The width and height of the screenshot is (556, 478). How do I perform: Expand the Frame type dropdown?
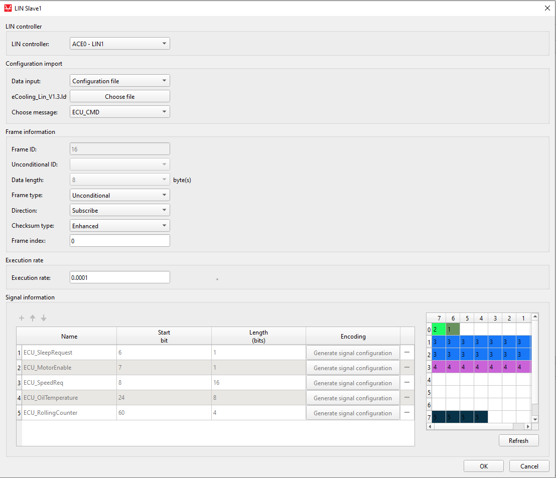pyautogui.click(x=119, y=195)
